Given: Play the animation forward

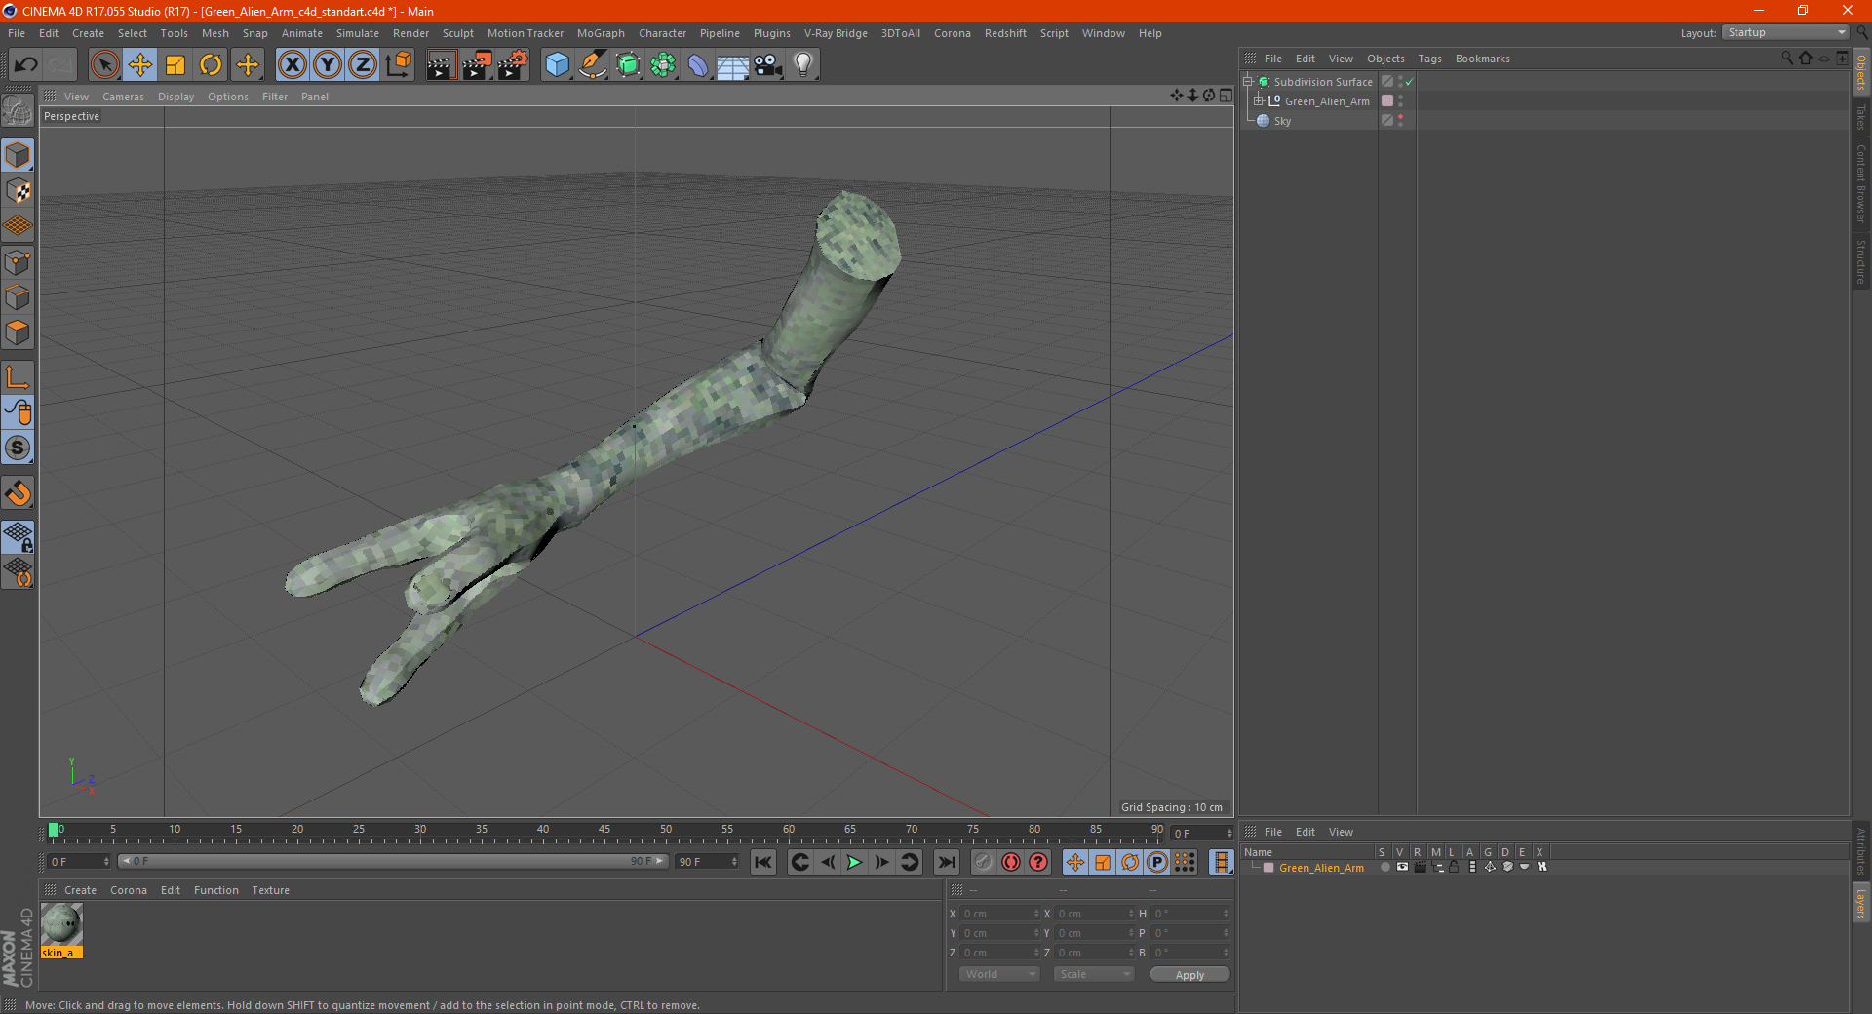Looking at the screenshot, I should pos(854,862).
